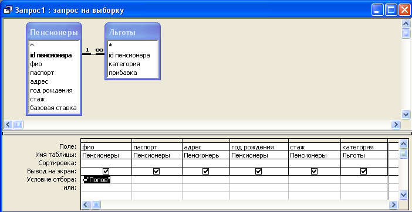Click the Имя таблицы row label
This screenshot has height=212, width=412.
55,155
